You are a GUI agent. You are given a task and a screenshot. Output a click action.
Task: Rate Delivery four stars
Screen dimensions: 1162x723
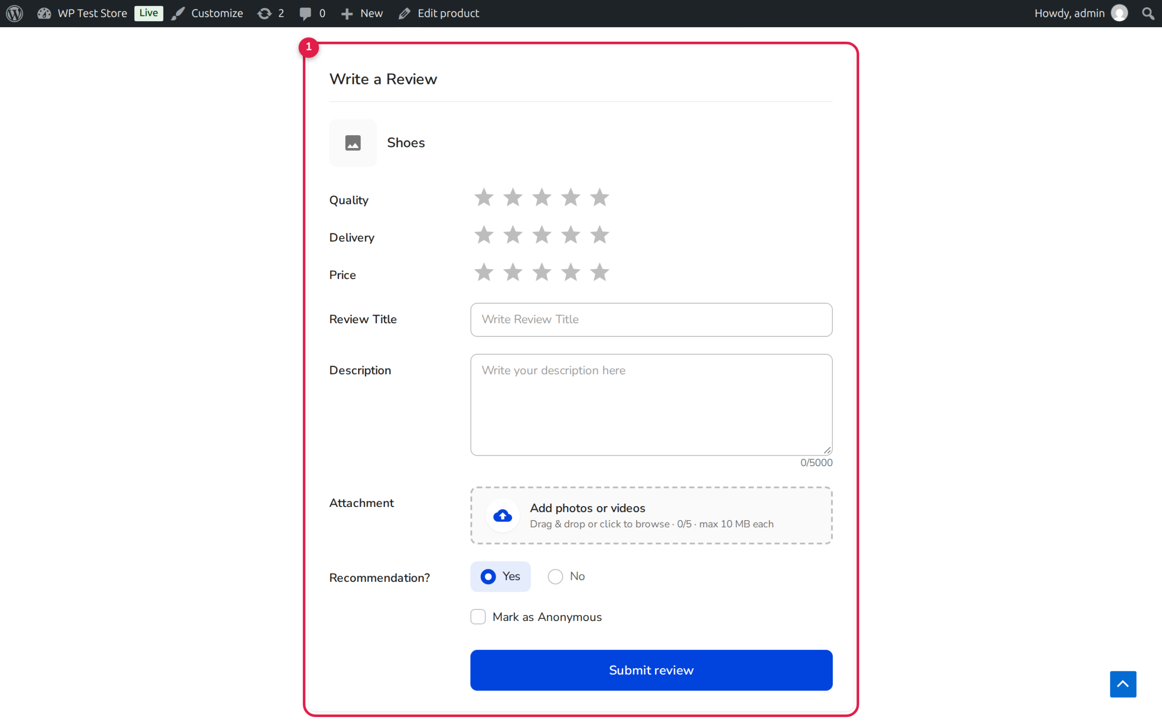click(571, 235)
